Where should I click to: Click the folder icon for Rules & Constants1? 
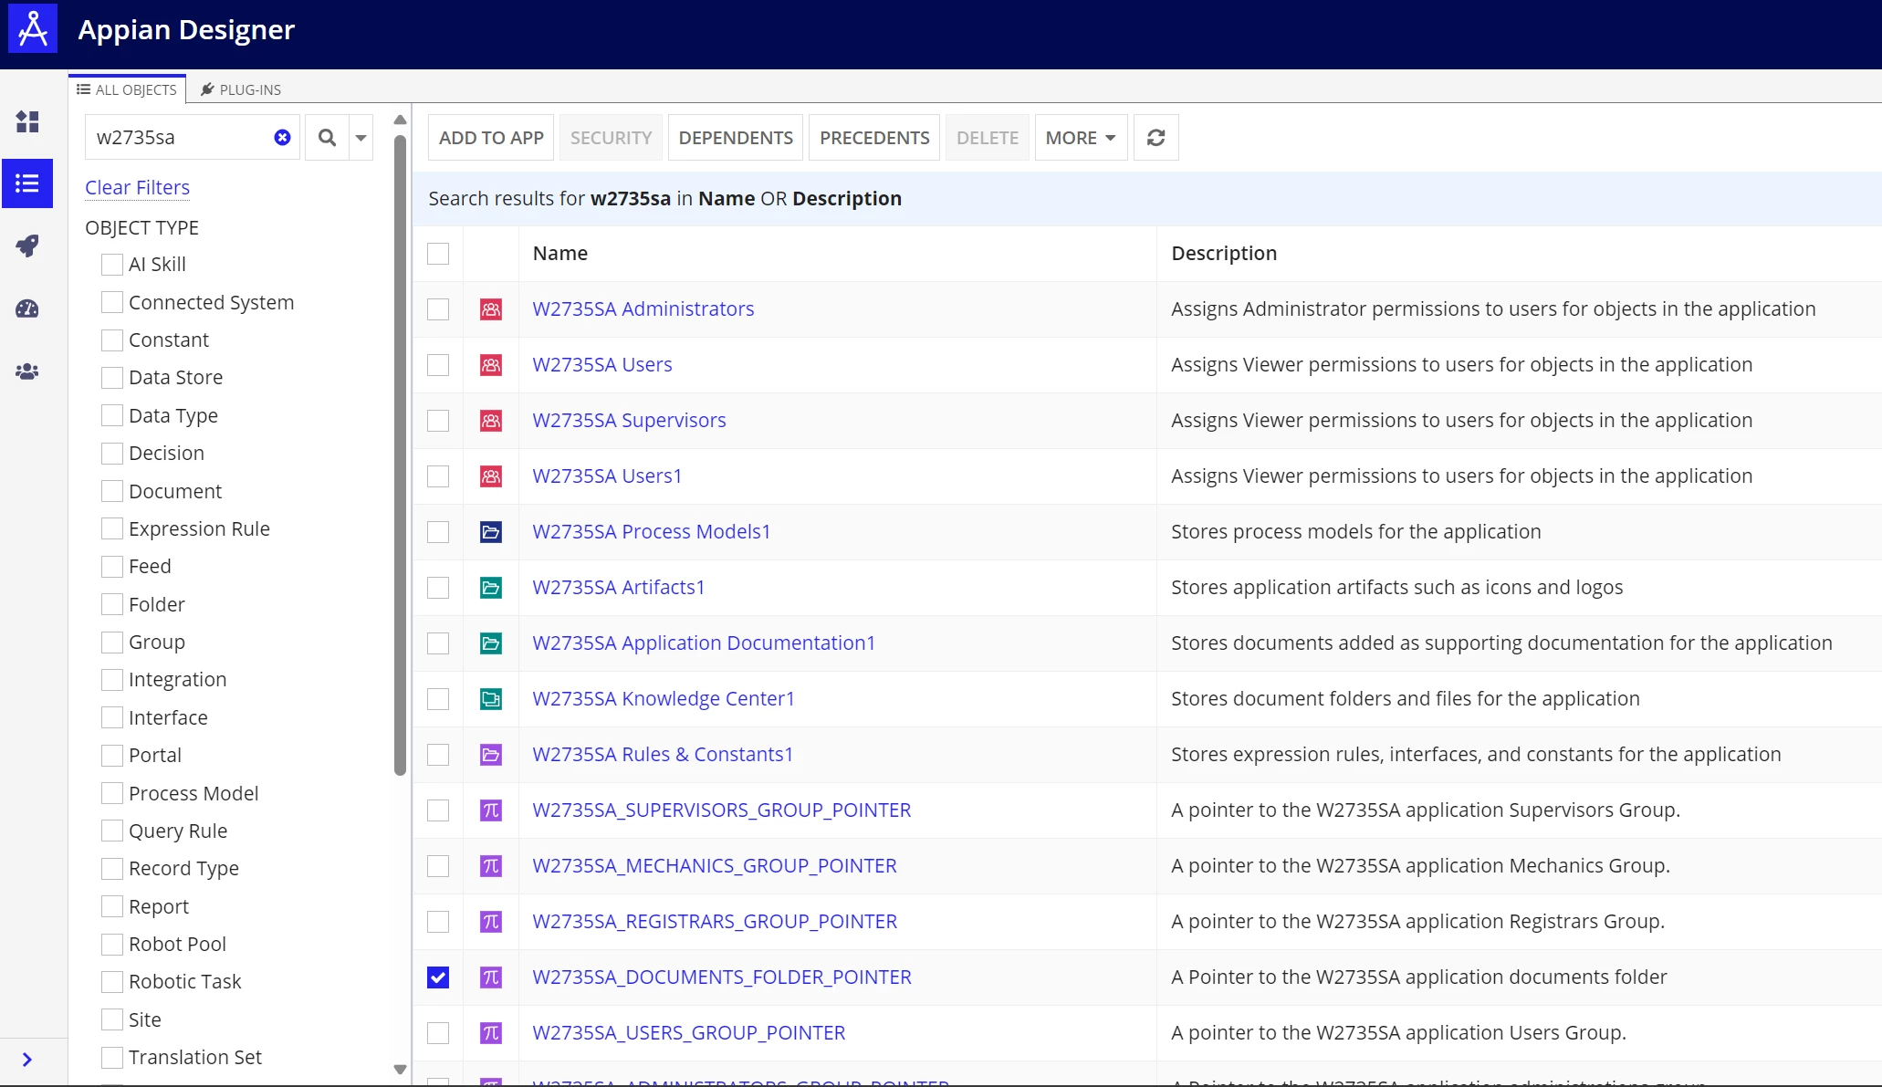click(x=491, y=755)
